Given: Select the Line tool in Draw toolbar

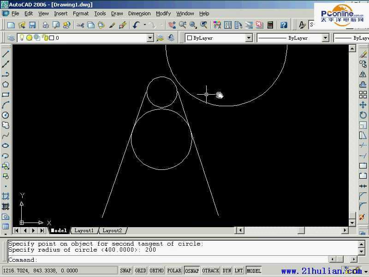Looking at the screenshot, I should pos(6,54).
